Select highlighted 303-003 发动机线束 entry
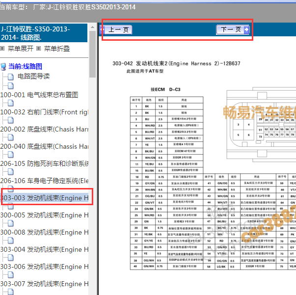The height and width of the screenshot is (295, 296). point(44,198)
